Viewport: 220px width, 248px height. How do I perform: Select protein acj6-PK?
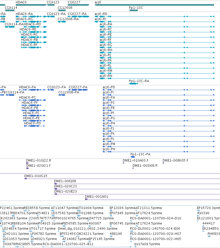pyautogui.click(x=109, y=134)
